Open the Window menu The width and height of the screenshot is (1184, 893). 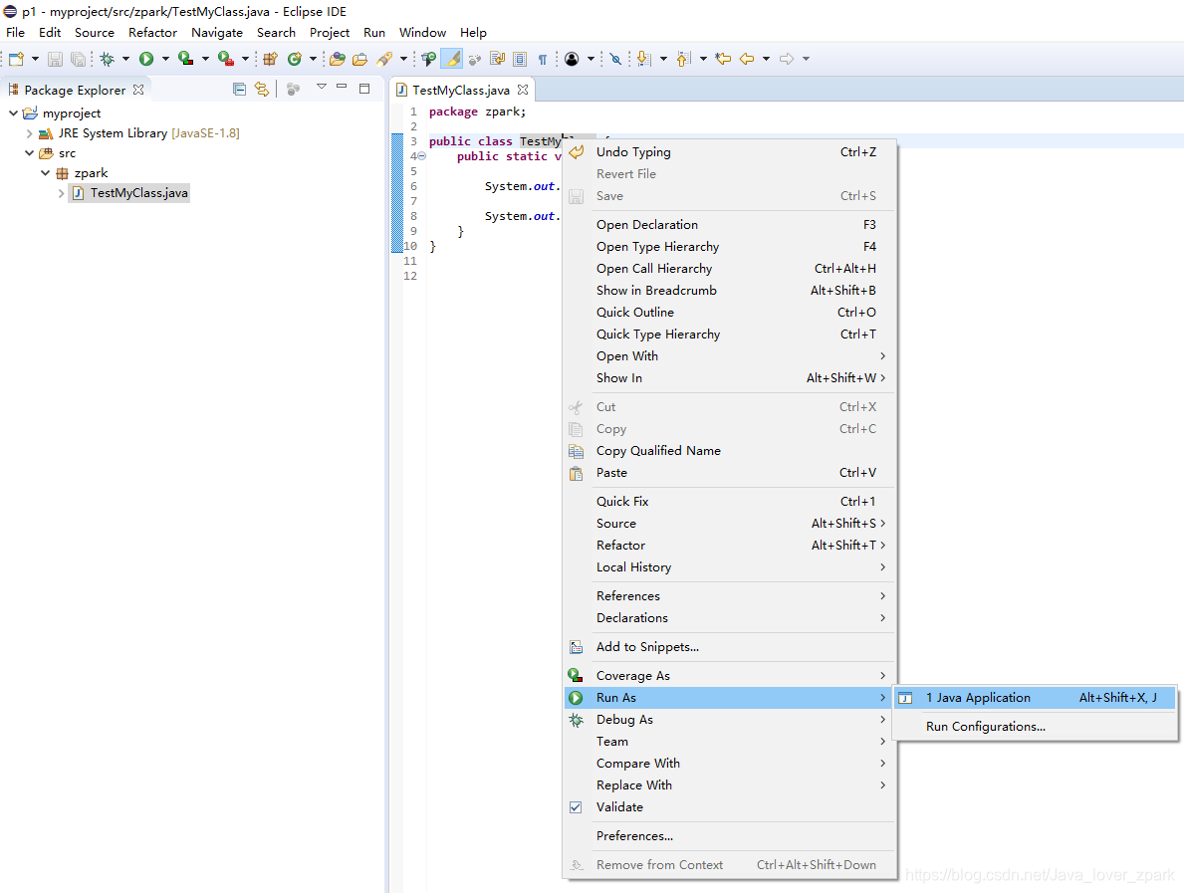(x=423, y=33)
